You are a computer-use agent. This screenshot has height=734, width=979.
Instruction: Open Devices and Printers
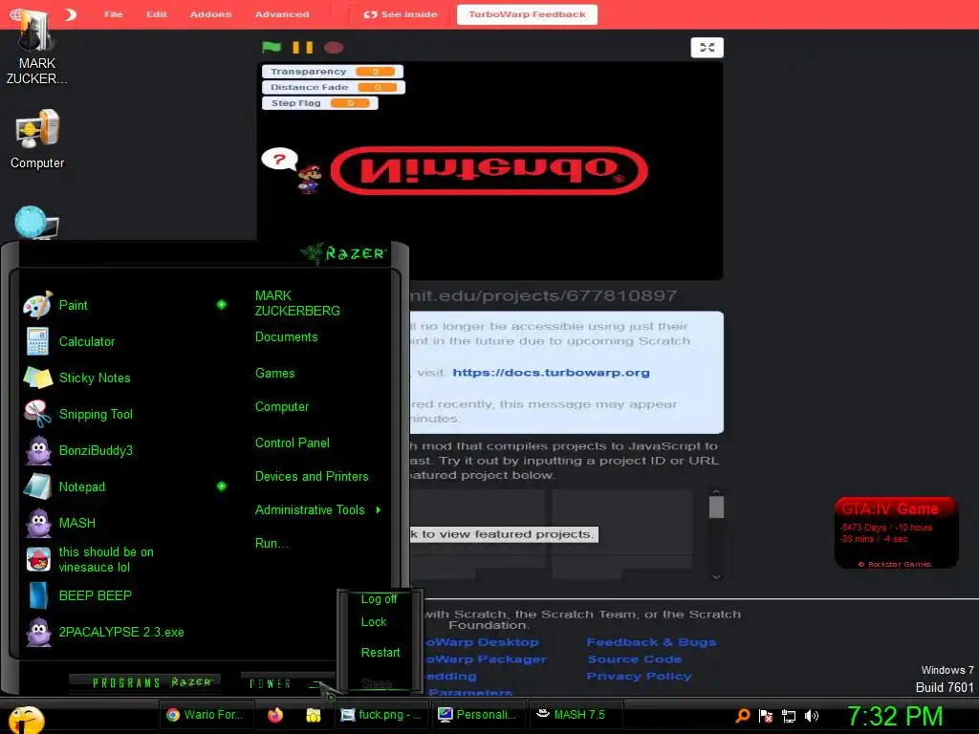click(x=312, y=477)
